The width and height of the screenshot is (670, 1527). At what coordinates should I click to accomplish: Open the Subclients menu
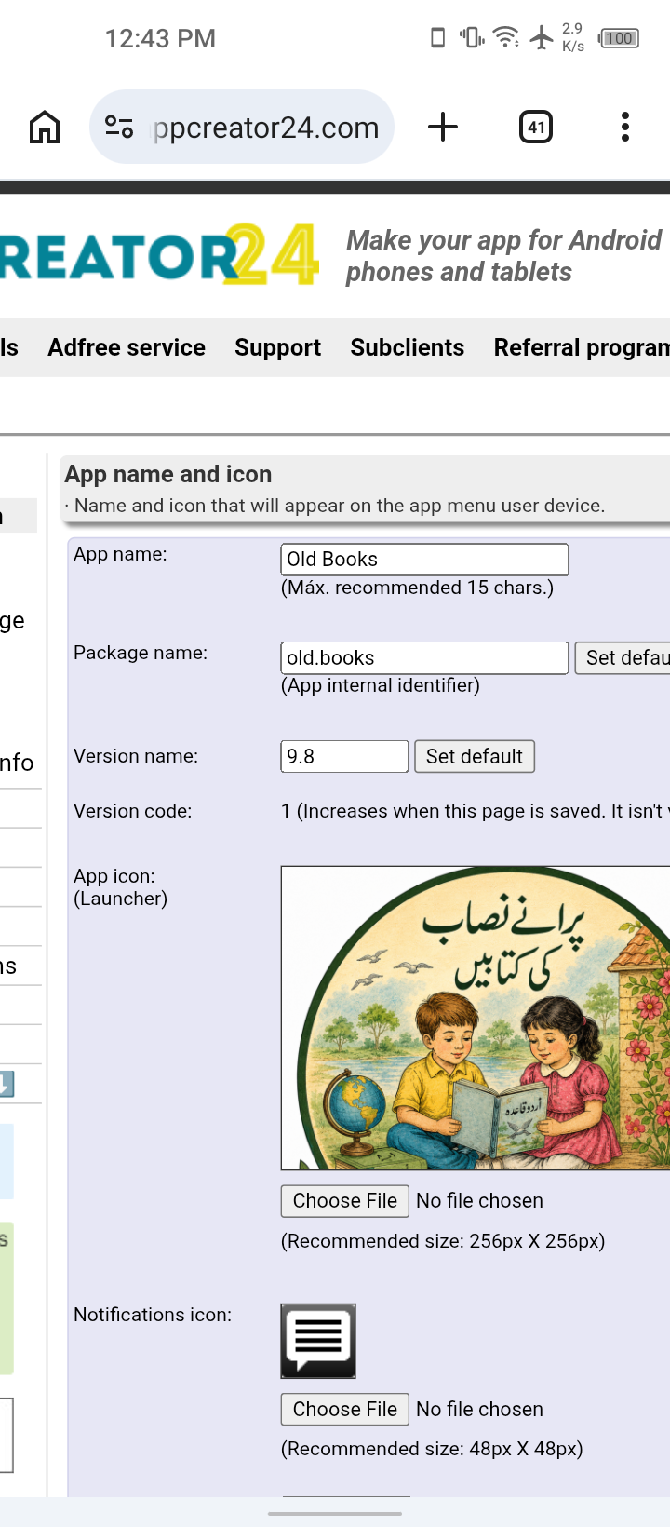click(x=407, y=347)
